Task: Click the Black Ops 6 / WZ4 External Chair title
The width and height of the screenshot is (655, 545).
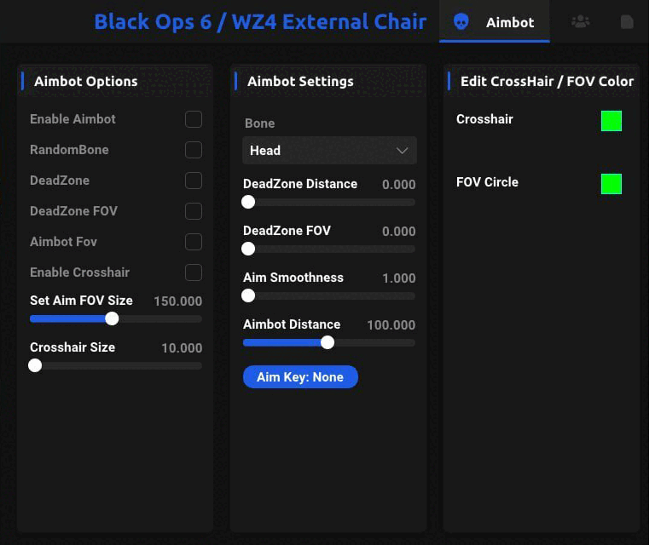Action: click(260, 21)
